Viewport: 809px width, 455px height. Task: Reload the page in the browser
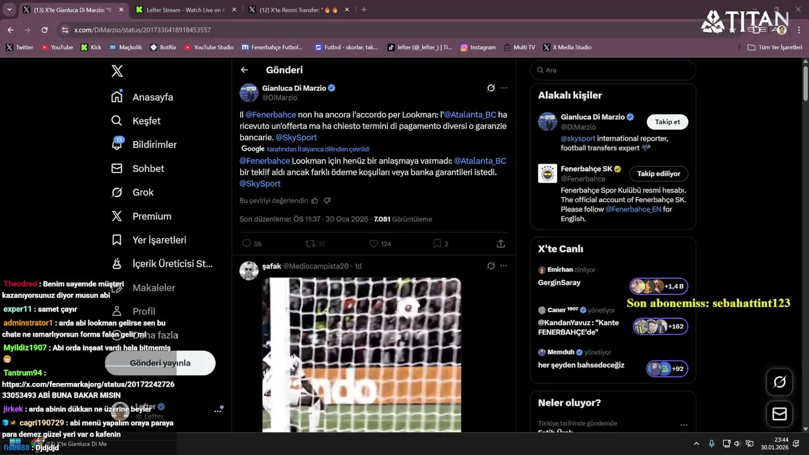click(44, 30)
